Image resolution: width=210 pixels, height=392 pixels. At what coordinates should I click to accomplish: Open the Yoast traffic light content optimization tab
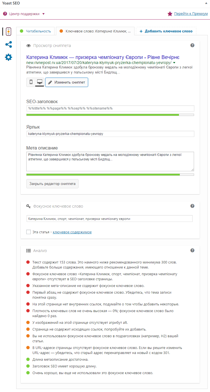click(8, 32)
